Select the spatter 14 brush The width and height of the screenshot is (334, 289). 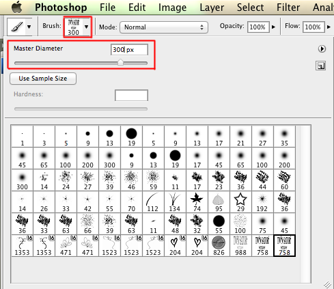(x=44, y=180)
